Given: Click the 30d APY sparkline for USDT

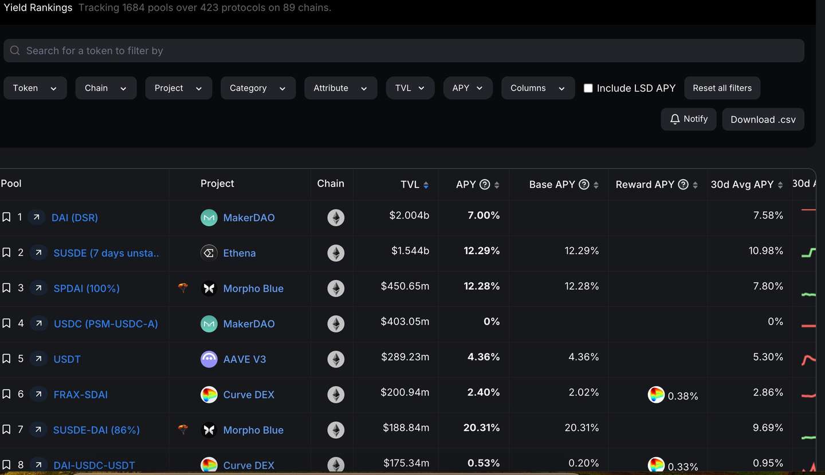Looking at the screenshot, I should (808, 360).
